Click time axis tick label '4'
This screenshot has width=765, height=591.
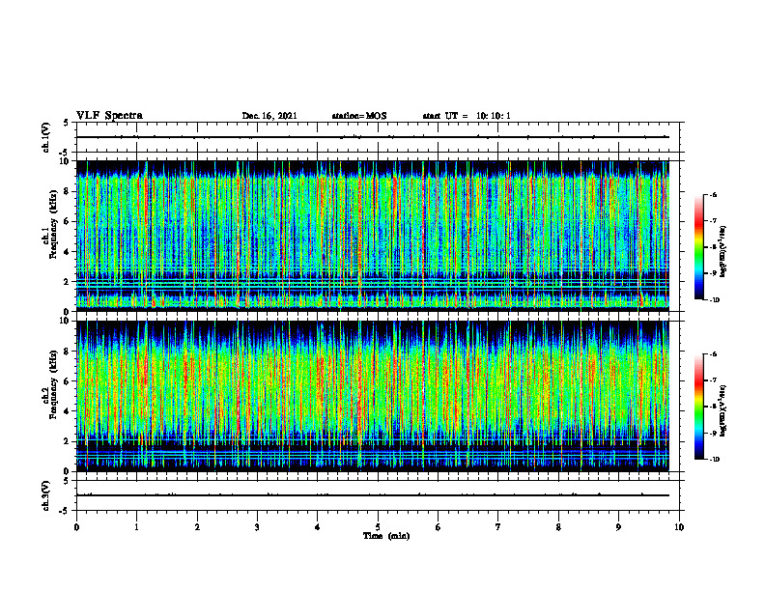pyautogui.click(x=318, y=527)
